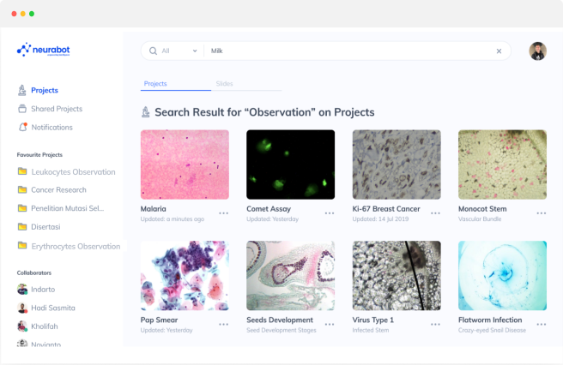Open the three-dot menu for Monocot Stem

[542, 213]
